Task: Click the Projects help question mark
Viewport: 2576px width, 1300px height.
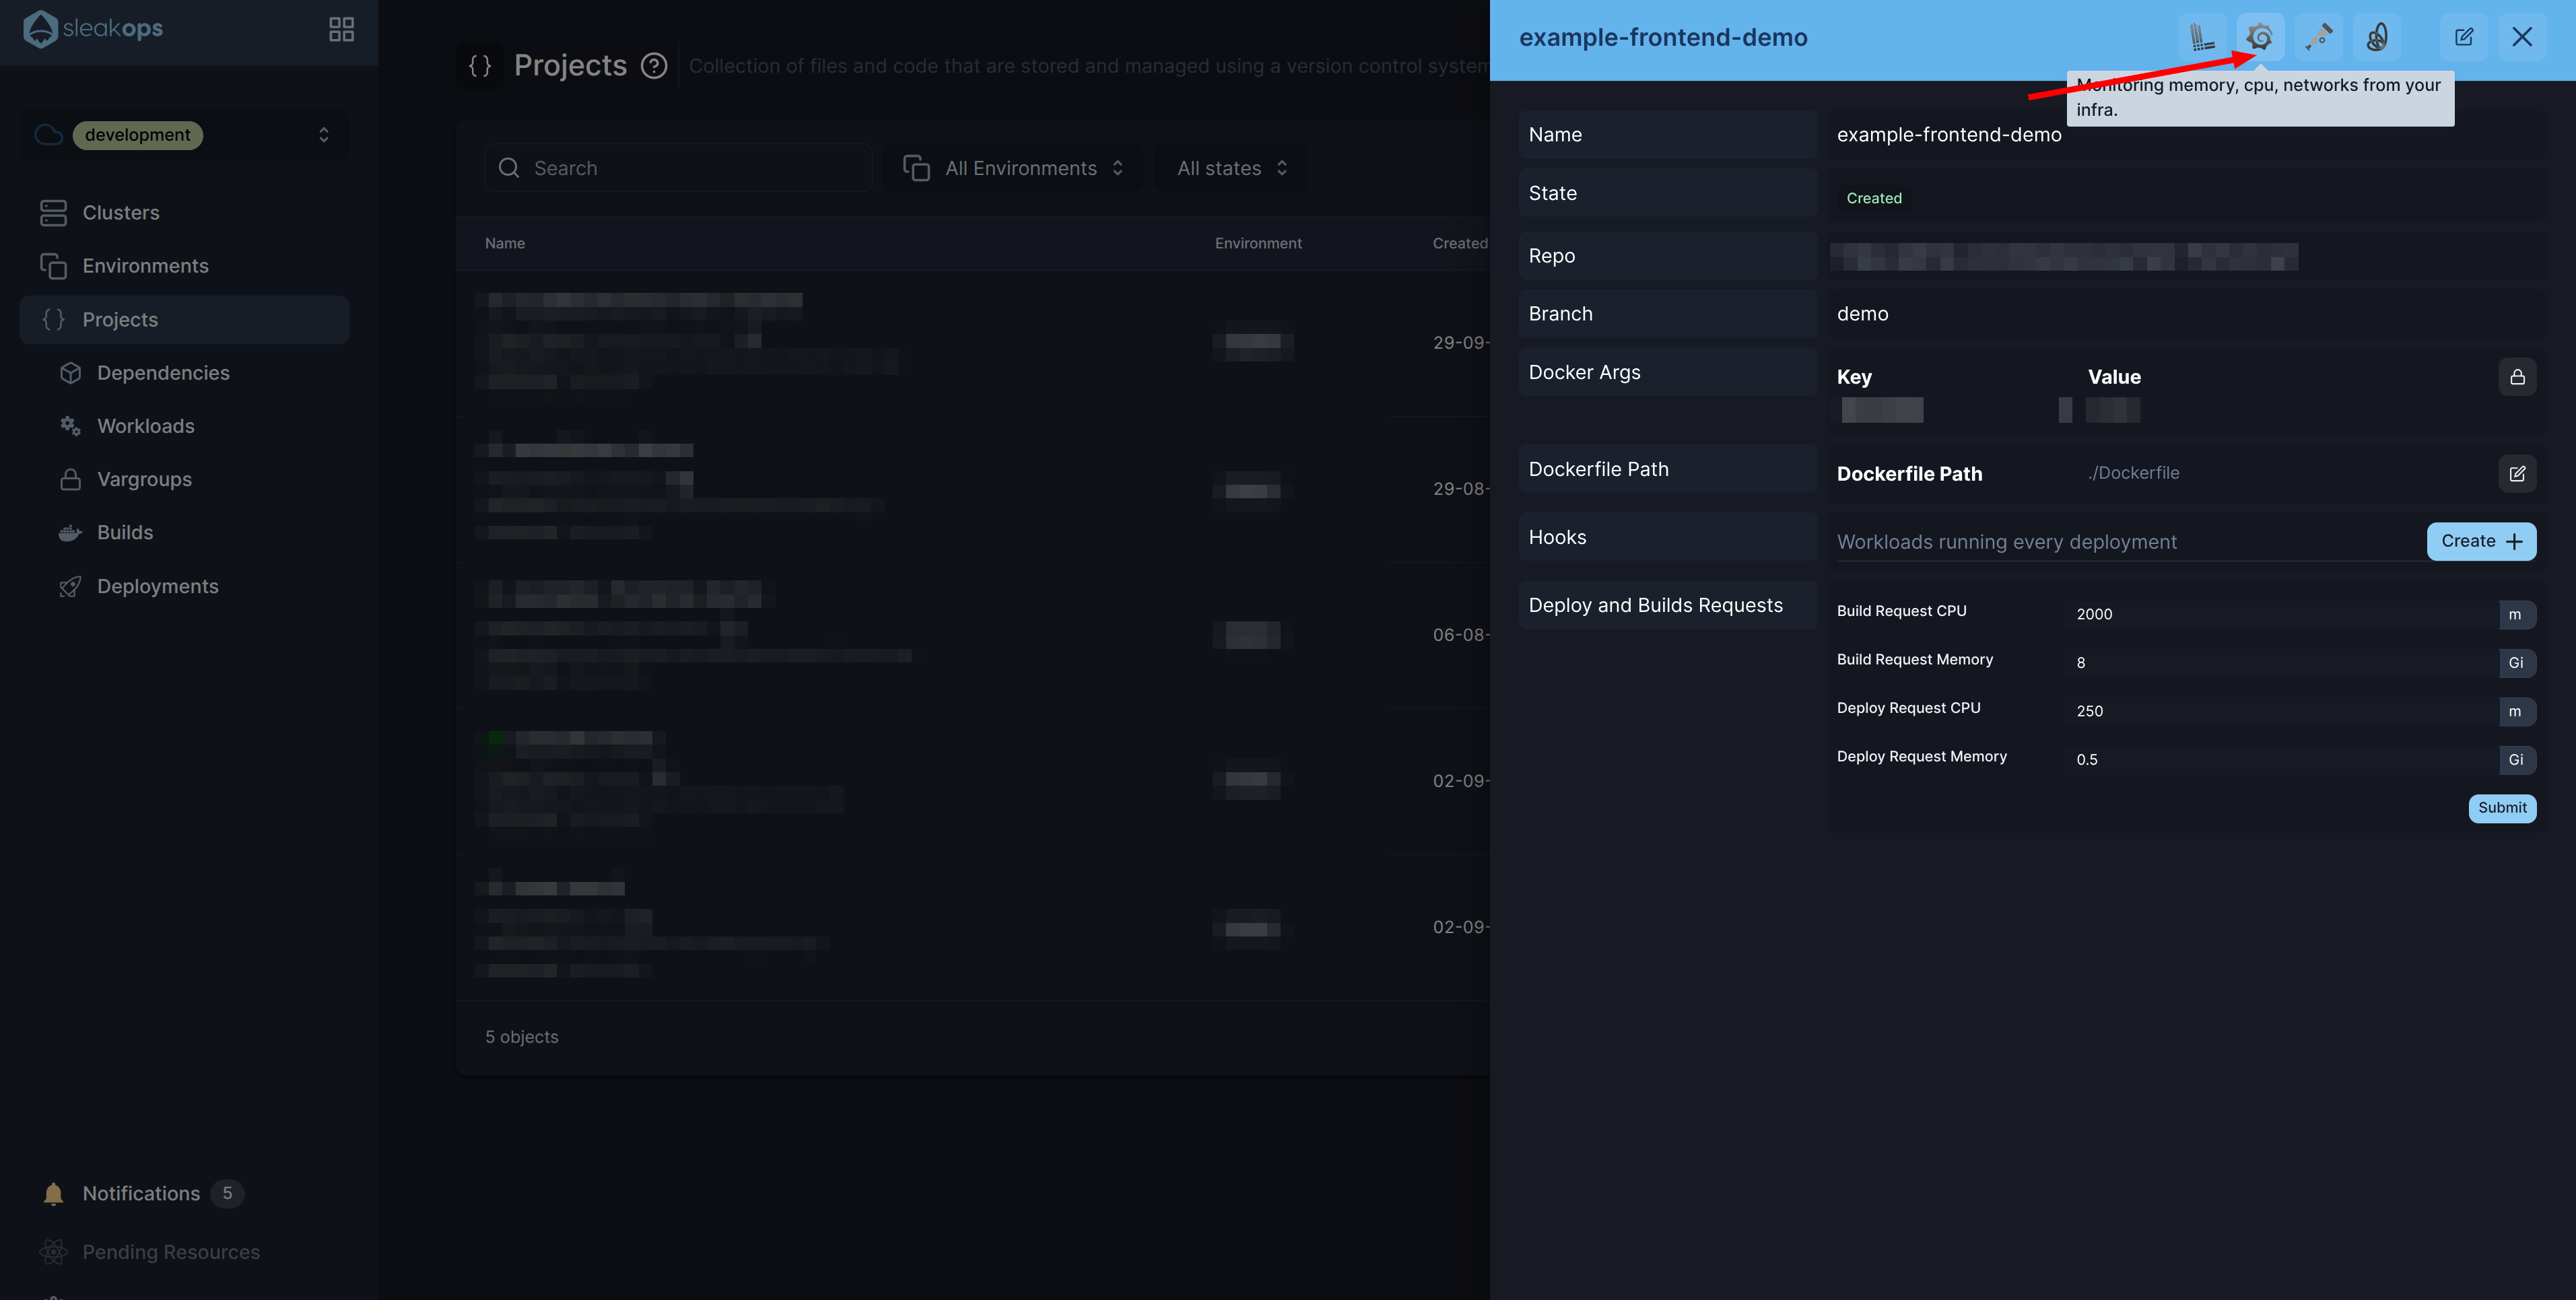Action: click(654, 66)
